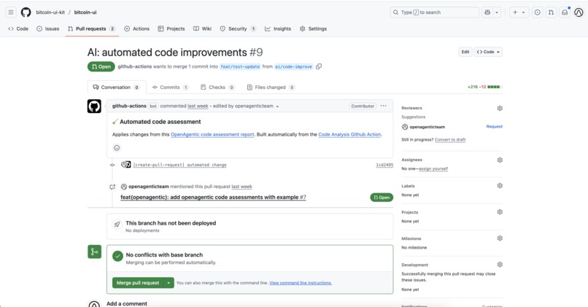View command line instructions link

point(301,283)
